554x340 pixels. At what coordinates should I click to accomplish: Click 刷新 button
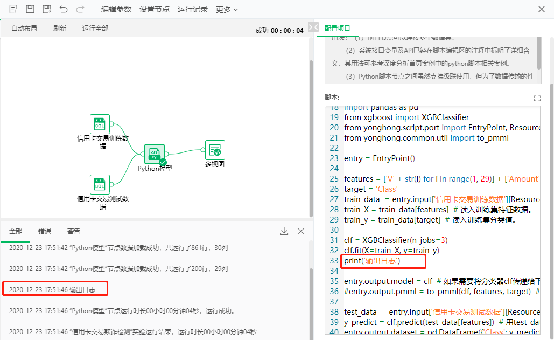click(x=59, y=28)
